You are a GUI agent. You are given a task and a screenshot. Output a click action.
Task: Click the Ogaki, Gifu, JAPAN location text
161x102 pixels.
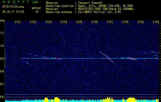tap(106, 6)
